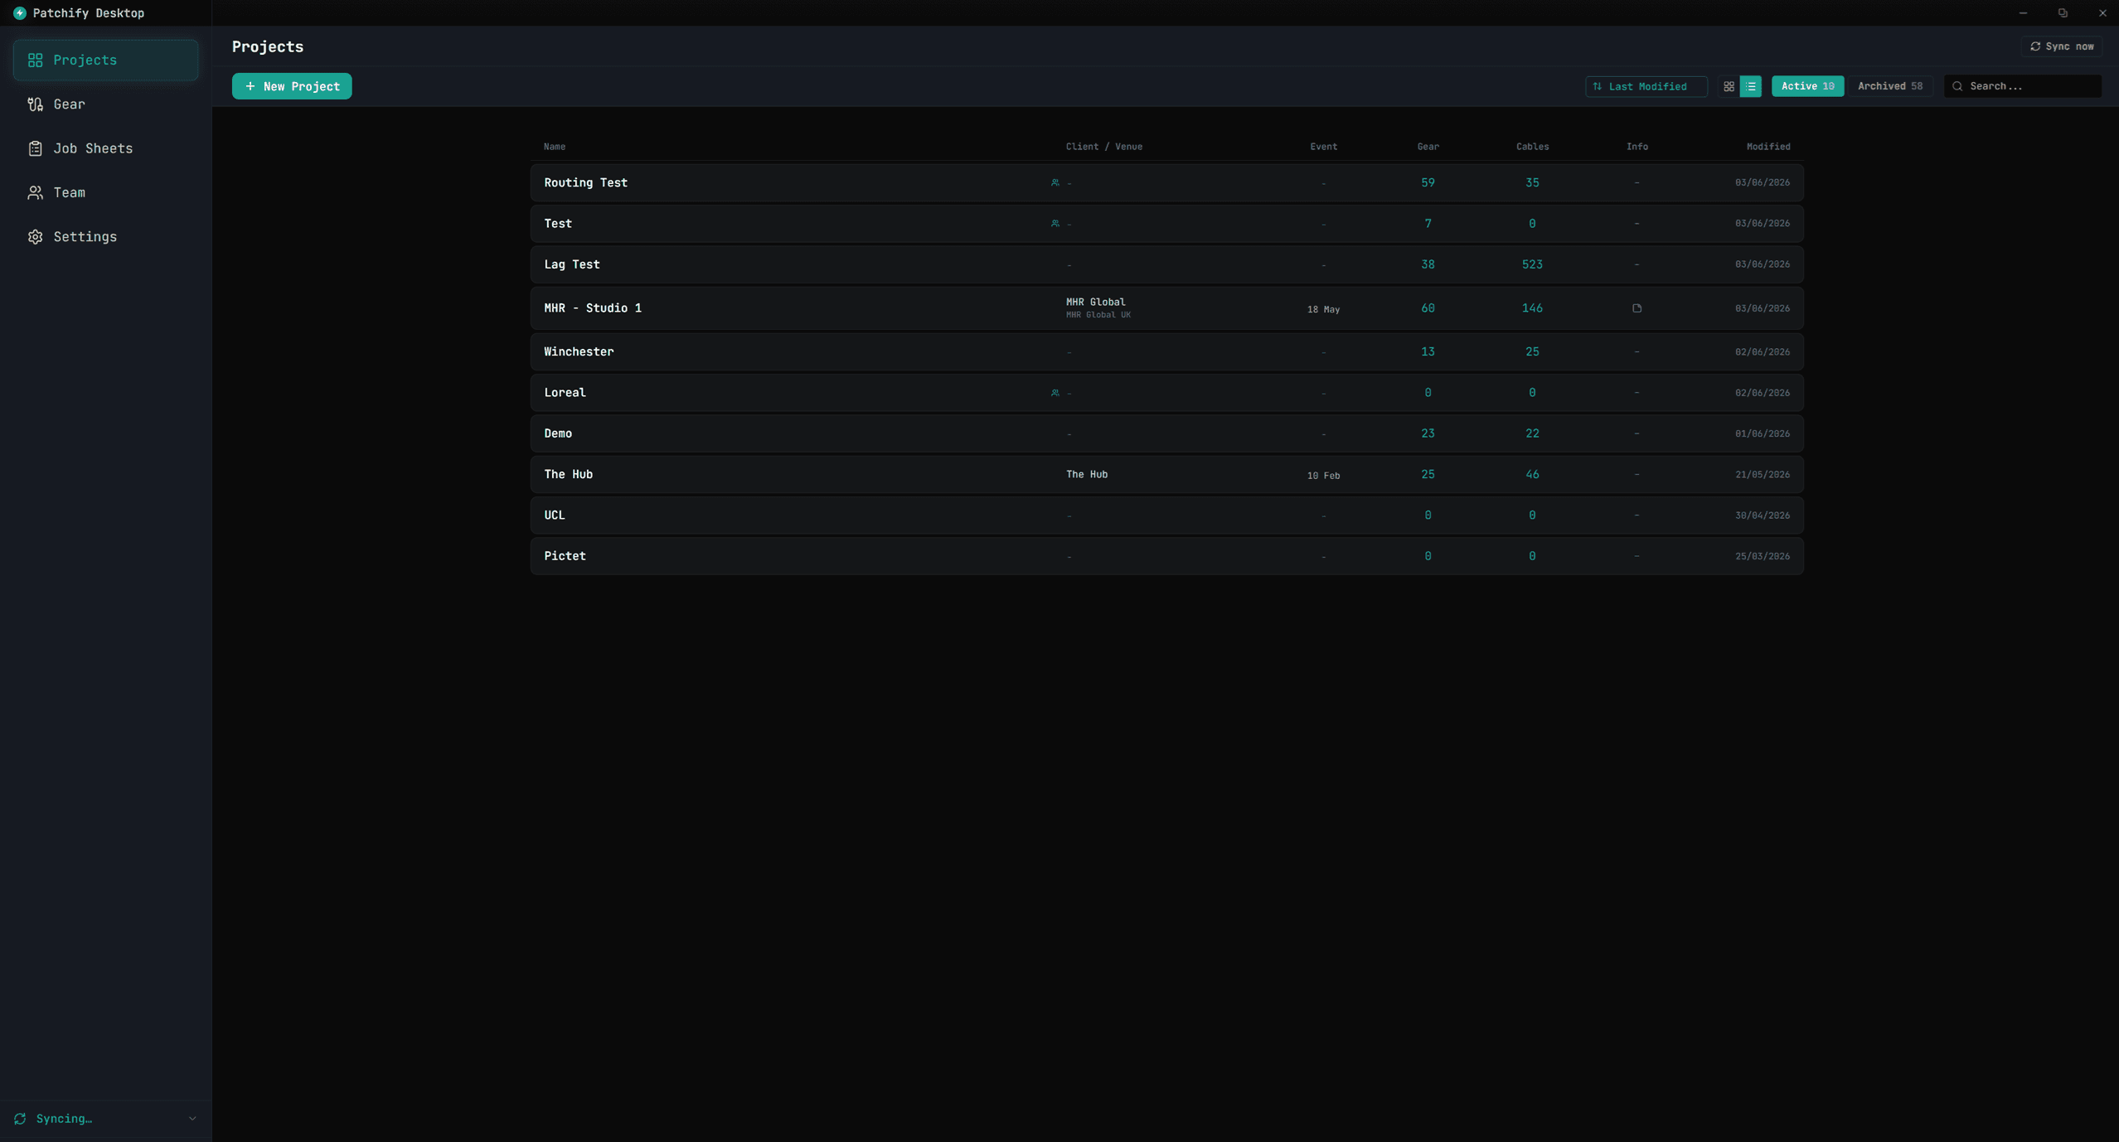Open Settings from the sidebar

point(105,237)
